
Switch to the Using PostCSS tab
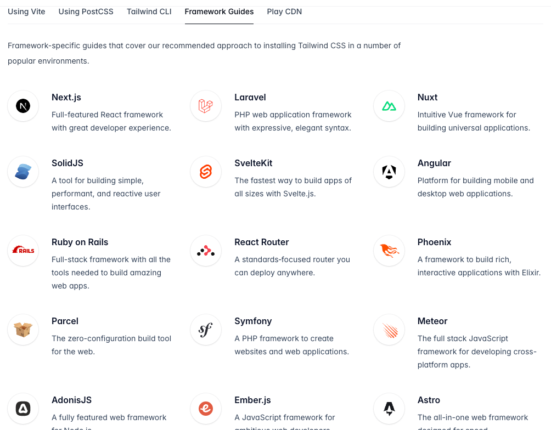[x=86, y=12]
